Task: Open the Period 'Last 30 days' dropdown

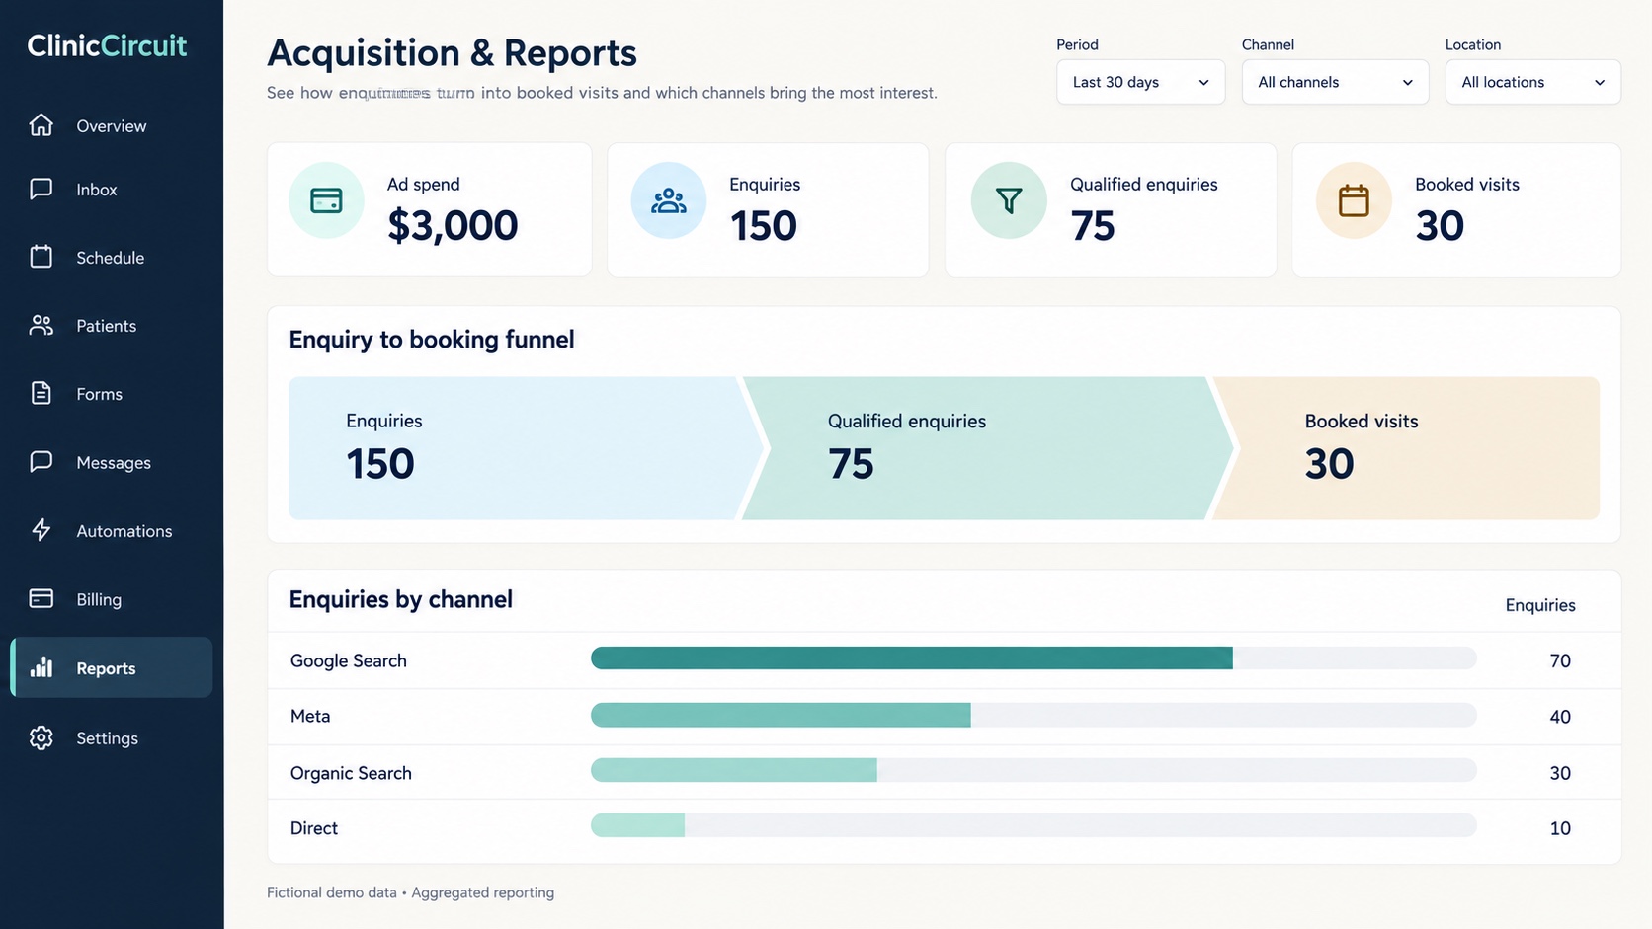Action: tap(1140, 82)
